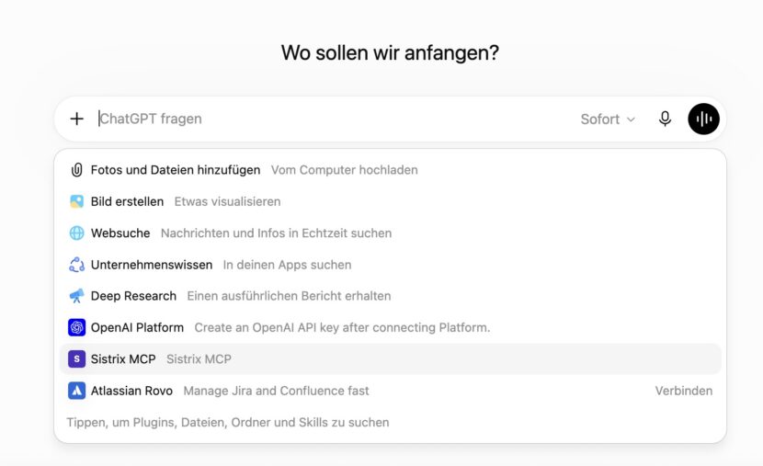Viewport: 763px width, 466px height.
Task: Connect Atlassian Rovo via Verbinden
Action: (683, 391)
